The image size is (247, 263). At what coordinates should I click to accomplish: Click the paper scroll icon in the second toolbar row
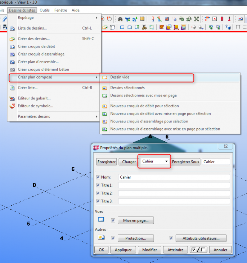click(113, 27)
